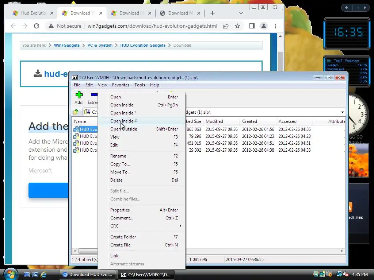Image resolution: width=374 pixels, height=280 pixels.
Task: Click the Internet Explorer taskbar icon
Action: (x=43, y=275)
